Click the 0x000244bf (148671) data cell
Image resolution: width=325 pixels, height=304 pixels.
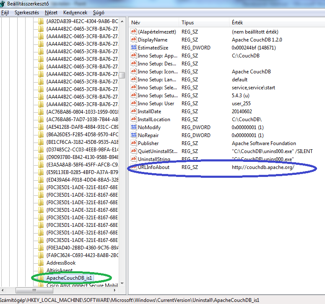coord(253,48)
